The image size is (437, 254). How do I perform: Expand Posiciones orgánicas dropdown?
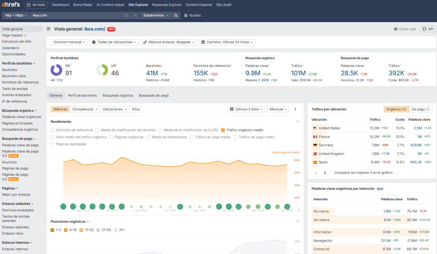tap(70, 222)
